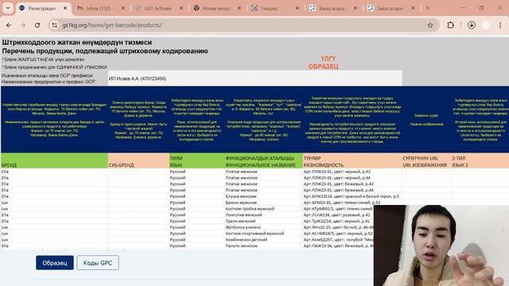
Task: Open the tab search chevron
Action: coord(8,8)
